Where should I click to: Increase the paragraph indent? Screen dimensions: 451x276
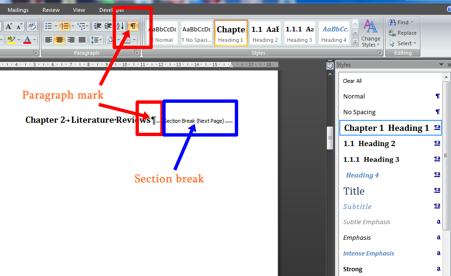point(108,26)
